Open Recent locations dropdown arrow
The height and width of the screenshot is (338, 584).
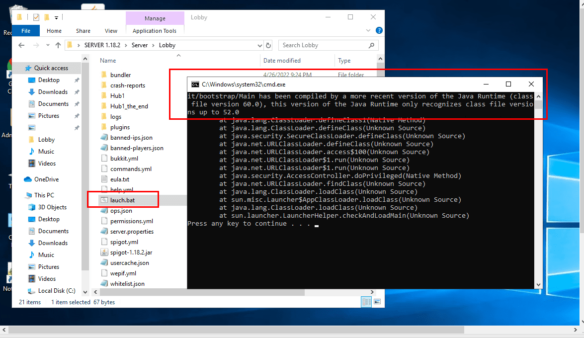click(x=48, y=45)
